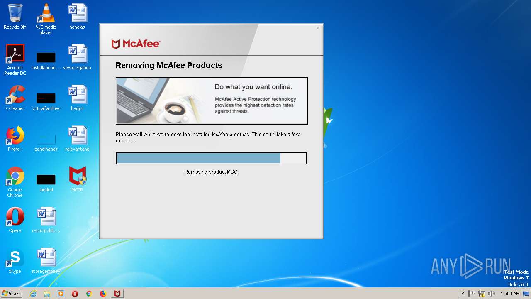
Task: Click the Please wait message text
Action: [207, 137]
